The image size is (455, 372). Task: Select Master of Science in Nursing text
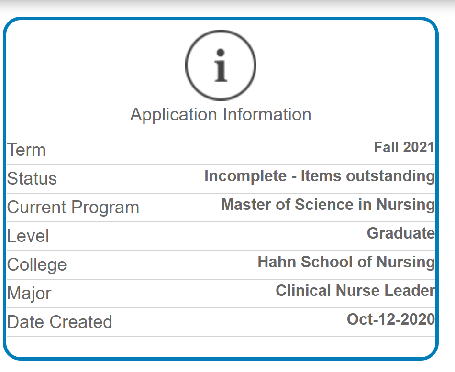tap(328, 205)
